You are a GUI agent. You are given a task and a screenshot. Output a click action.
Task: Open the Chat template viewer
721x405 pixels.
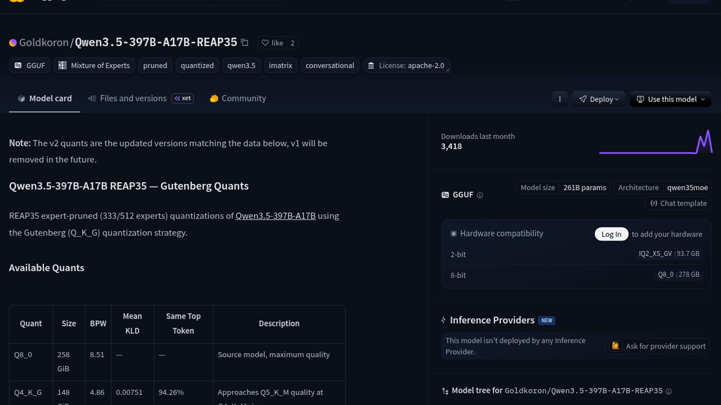678,203
